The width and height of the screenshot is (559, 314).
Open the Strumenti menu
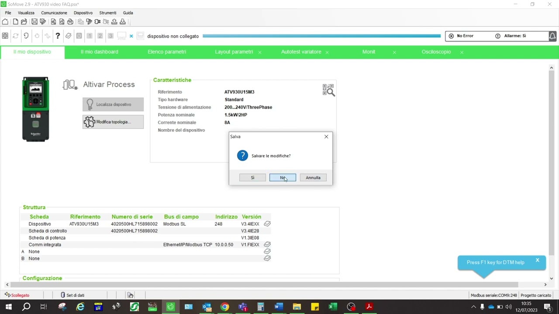[108, 13]
